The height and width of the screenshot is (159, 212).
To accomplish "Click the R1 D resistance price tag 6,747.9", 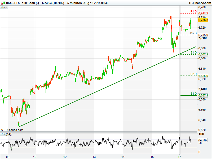I will (203, 13).
